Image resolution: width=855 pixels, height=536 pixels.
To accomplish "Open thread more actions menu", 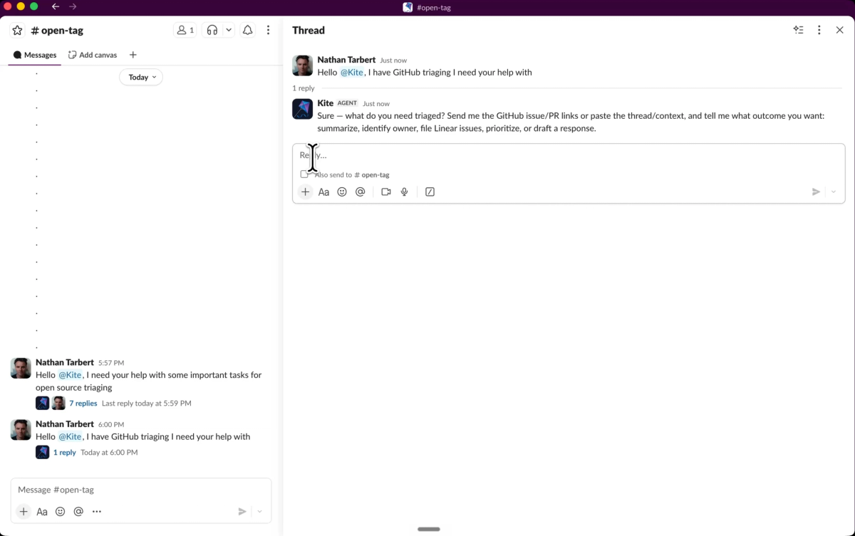I will pos(819,30).
